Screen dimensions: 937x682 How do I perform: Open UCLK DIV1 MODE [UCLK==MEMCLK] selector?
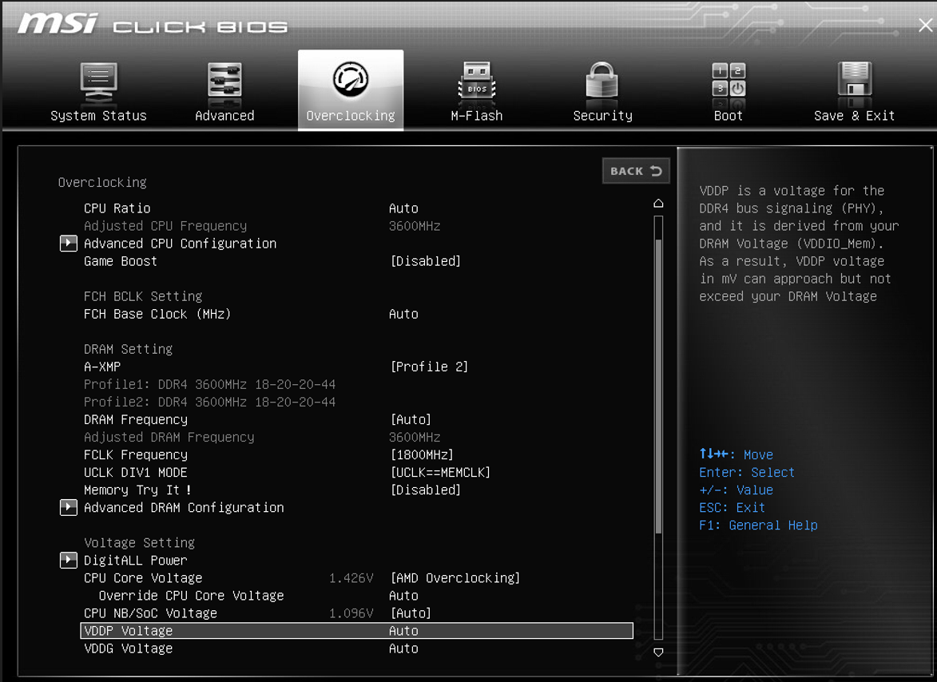(x=440, y=473)
